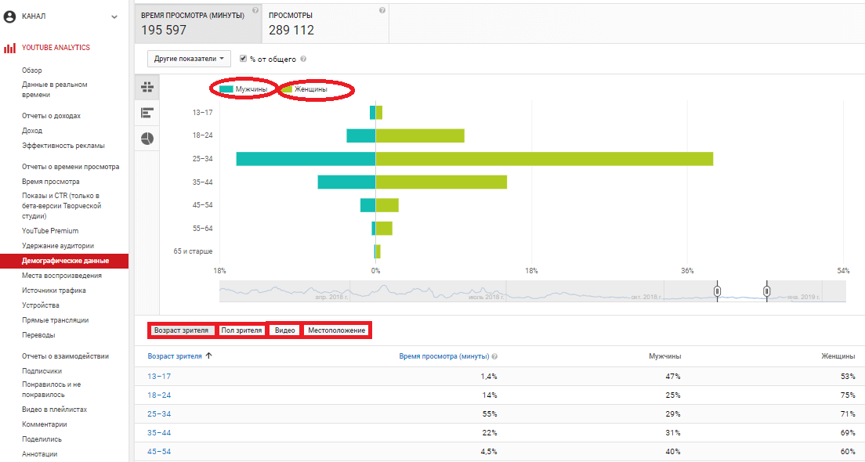865x462 pixels.
Task: Click the red YouTube Analytics bars icon
Action: click(x=9, y=48)
